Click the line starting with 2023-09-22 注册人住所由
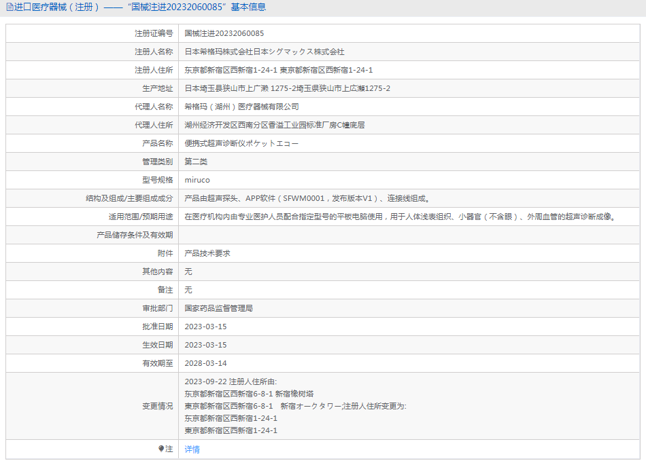 coord(231,382)
